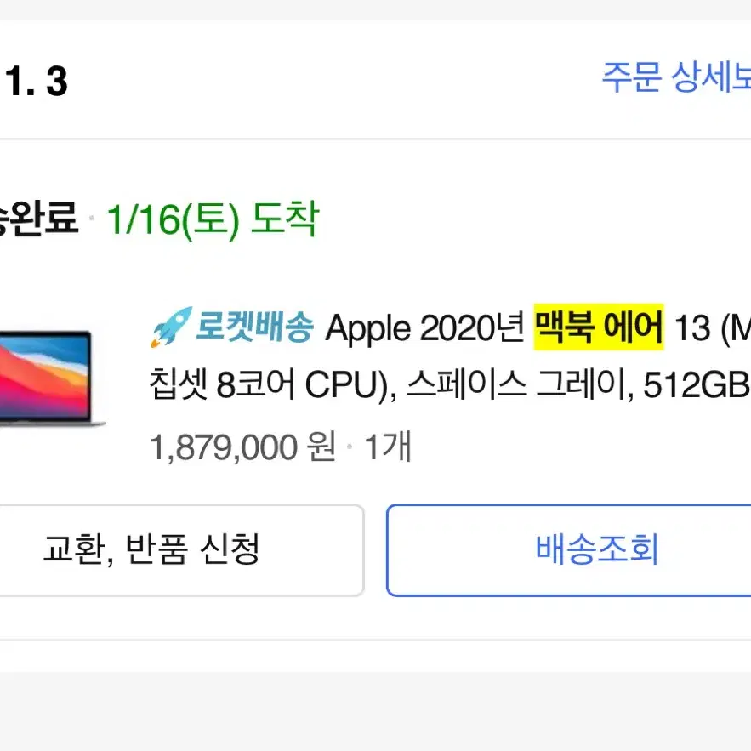Screen dimensions: 751x751
Task: Click the green 1/16(토) 도착 arrival date
Action: 213,219
